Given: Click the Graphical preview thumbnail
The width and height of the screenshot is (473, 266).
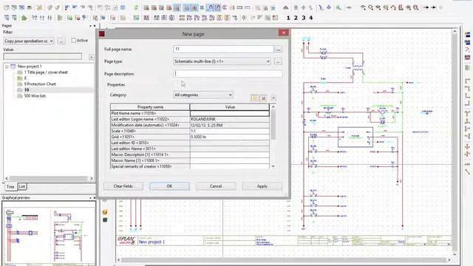Looking at the screenshot, I should click(x=49, y=233).
